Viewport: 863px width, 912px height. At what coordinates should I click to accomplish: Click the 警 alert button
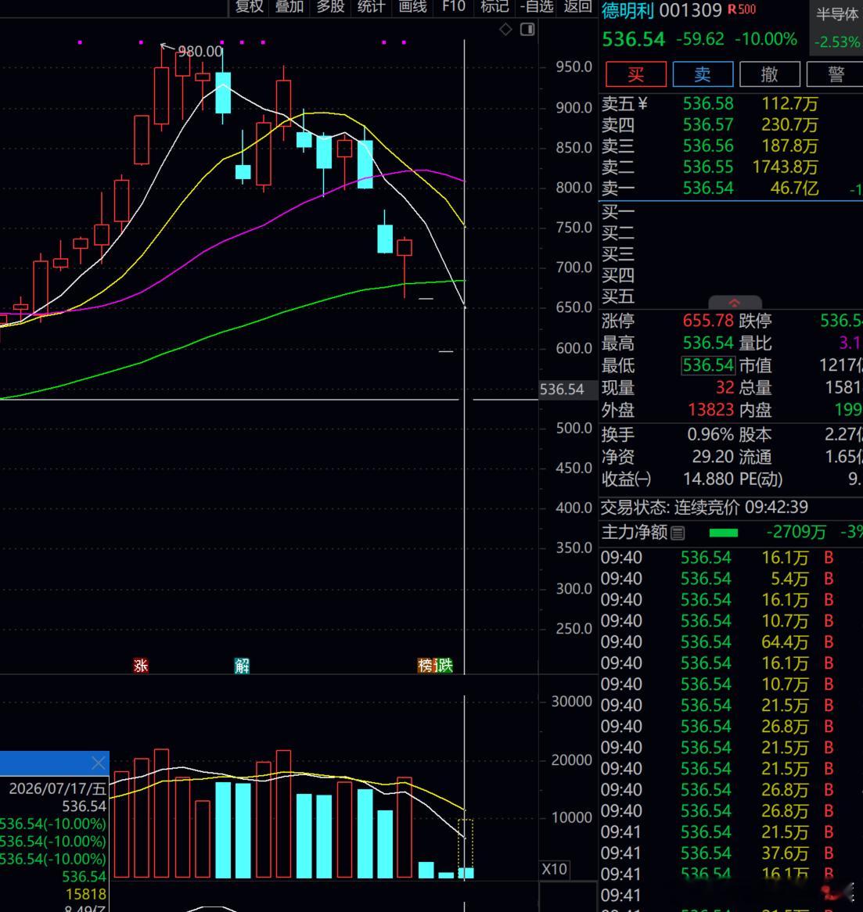coord(836,74)
